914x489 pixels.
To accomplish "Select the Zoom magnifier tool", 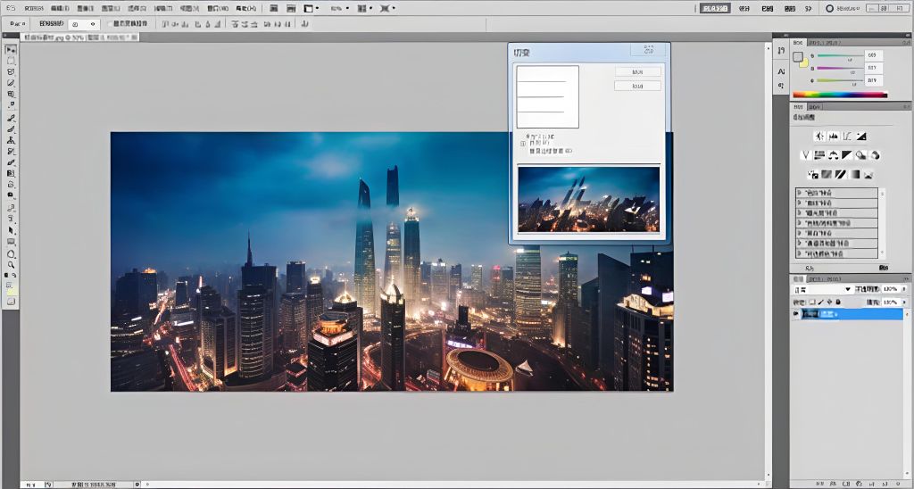I will point(11,265).
